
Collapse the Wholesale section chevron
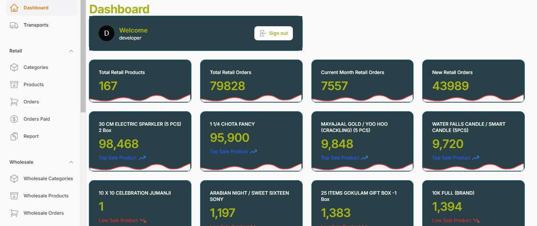click(x=71, y=162)
